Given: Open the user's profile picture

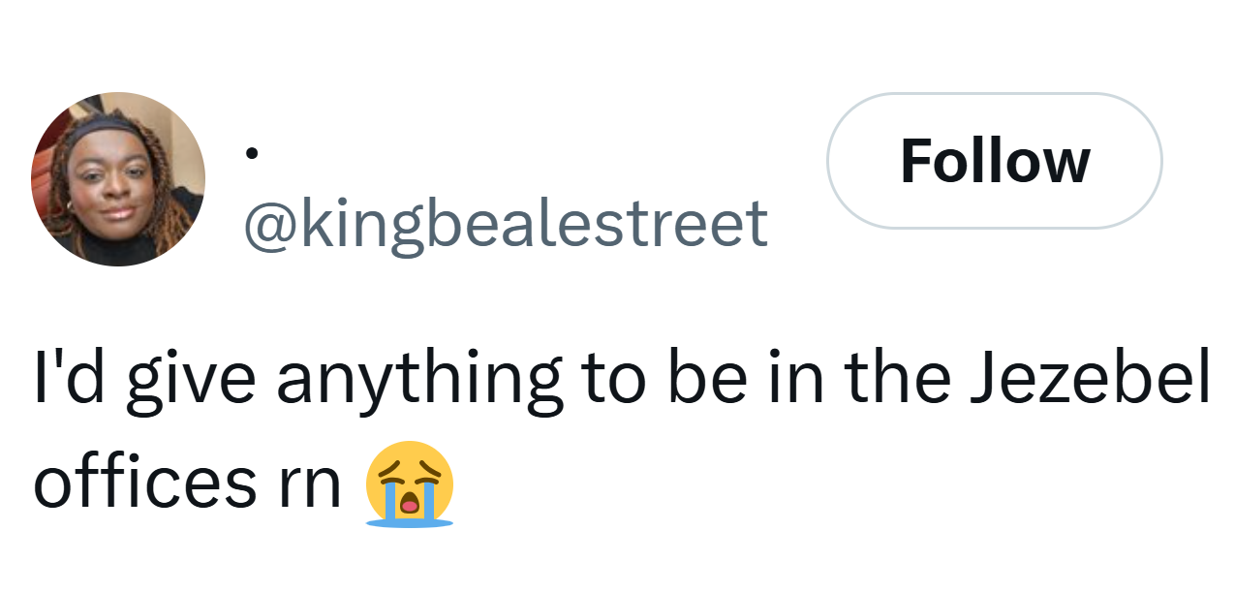Looking at the screenshot, I should click(118, 179).
